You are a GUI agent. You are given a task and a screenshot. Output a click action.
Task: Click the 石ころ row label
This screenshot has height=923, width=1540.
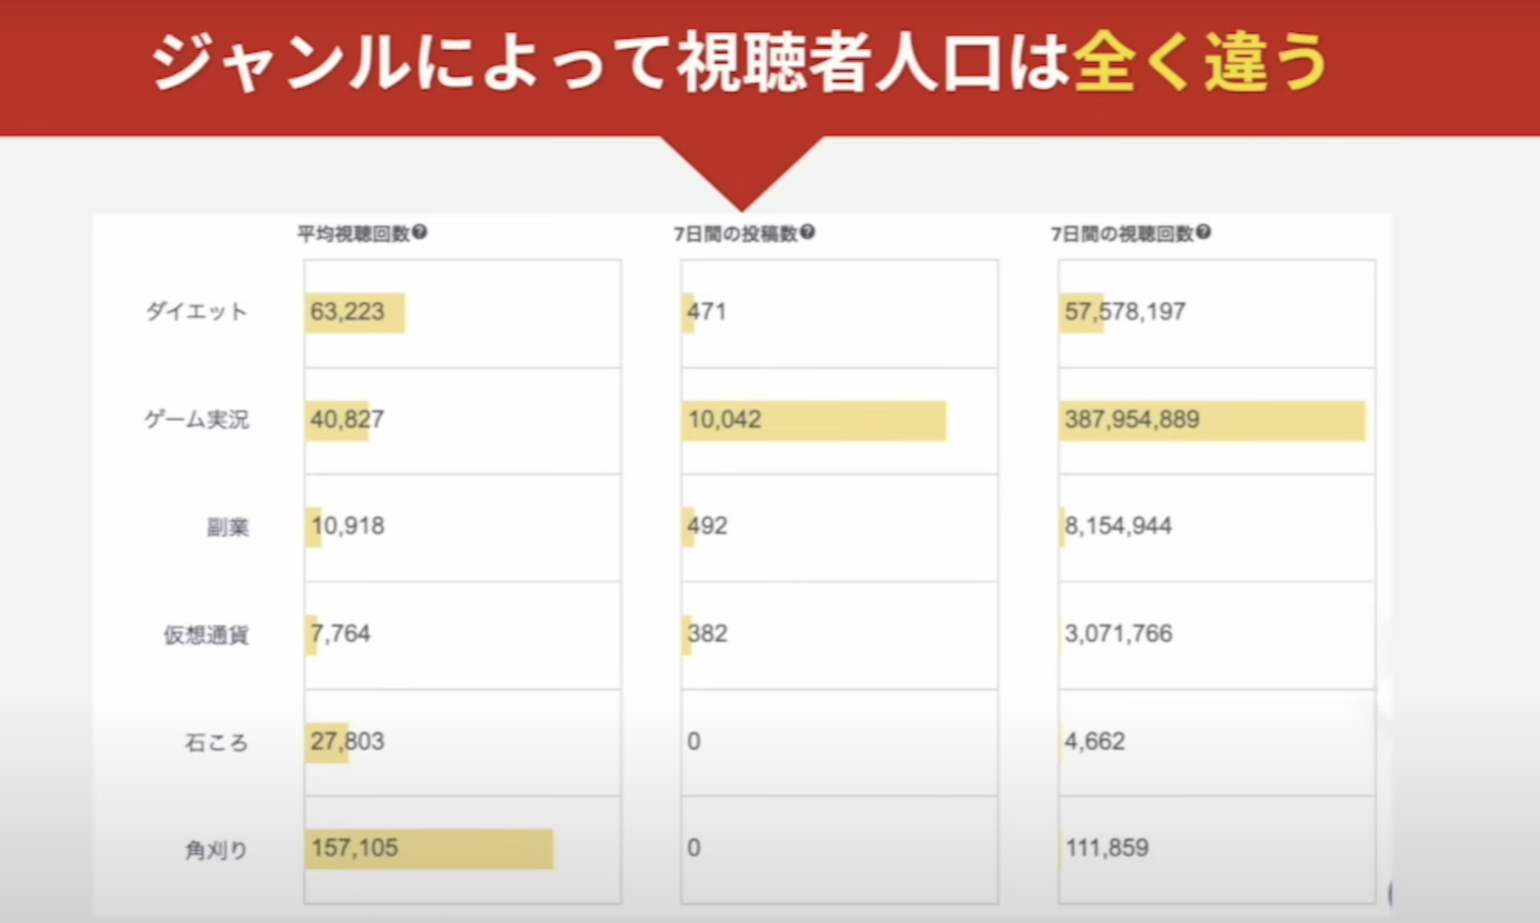(216, 742)
